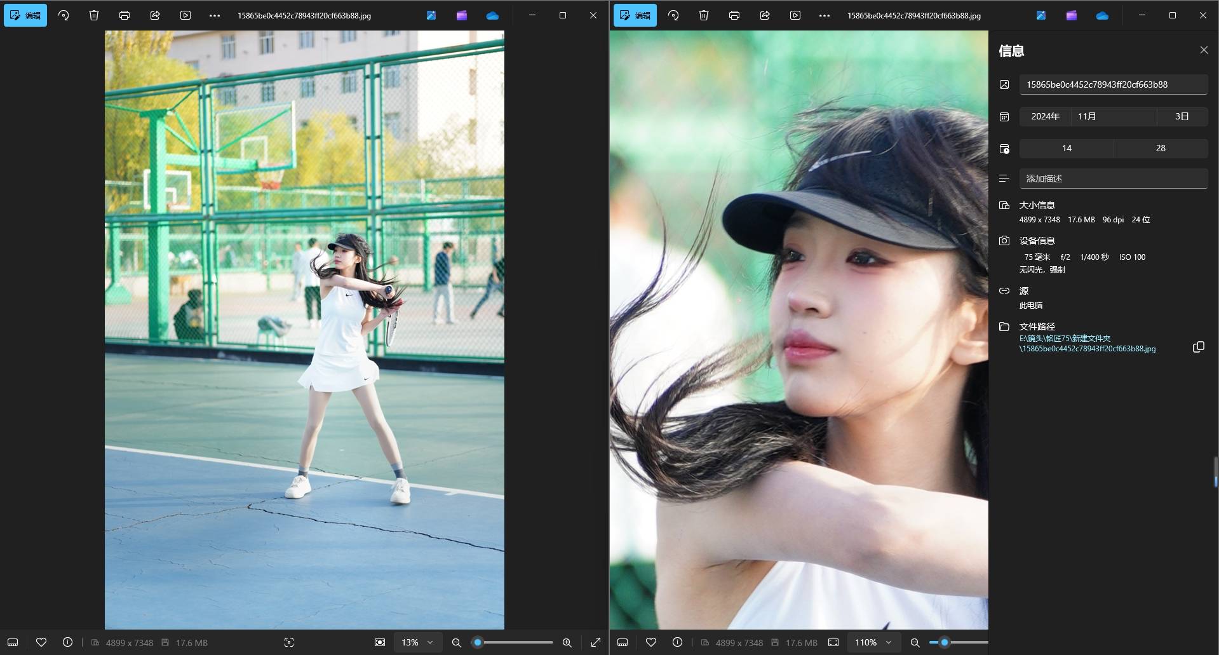Rotate the image in the 13% zoom window
The height and width of the screenshot is (655, 1219).
pos(64,15)
